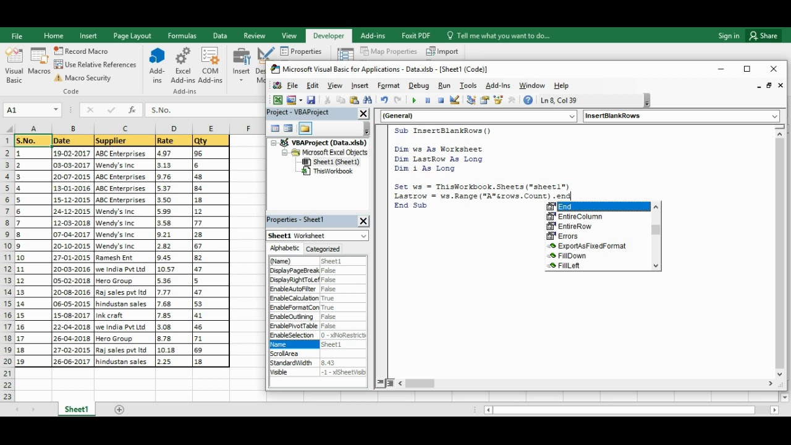791x445 pixels.
Task: Toggle Folders view in Project panel
Action: (305, 129)
